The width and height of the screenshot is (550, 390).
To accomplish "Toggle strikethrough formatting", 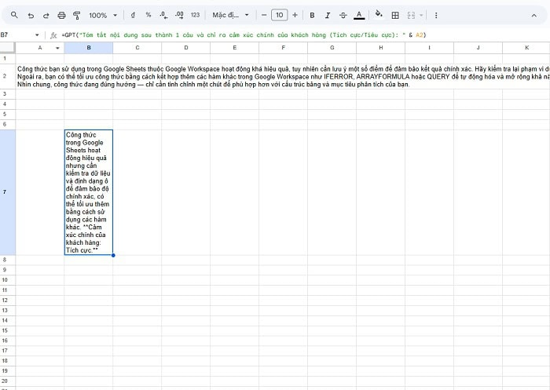I will 343,15.
